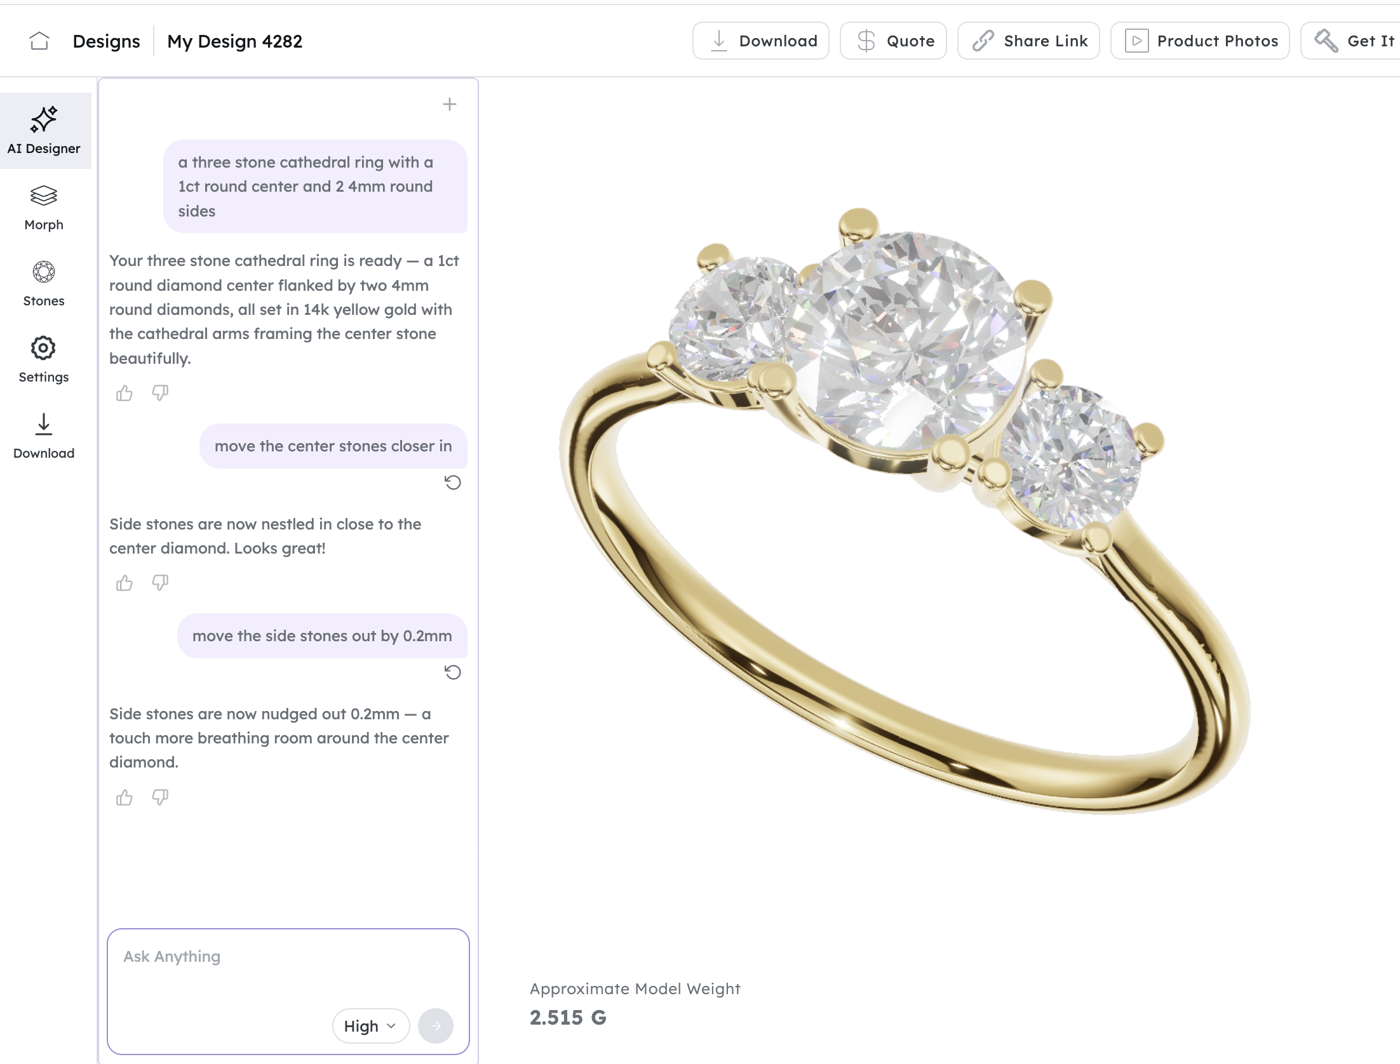Thumbs down the last AI response
This screenshot has width=1400, height=1064.
click(x=160, y=797)
